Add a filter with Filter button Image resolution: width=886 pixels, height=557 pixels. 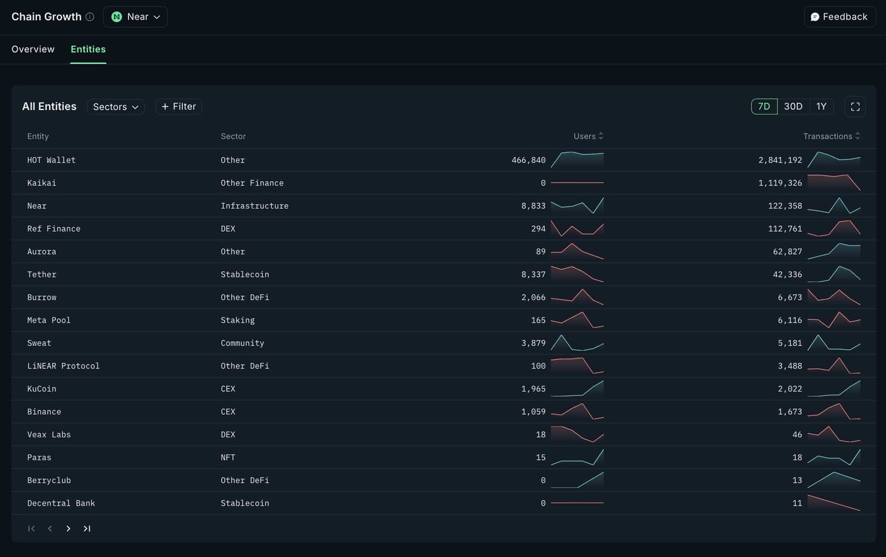pos(178,107)
